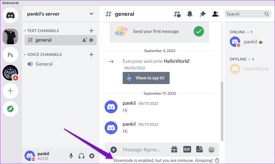The image size is (275, 164).
Task: Click pankil username on second Hi message
Action: [129, 124]
